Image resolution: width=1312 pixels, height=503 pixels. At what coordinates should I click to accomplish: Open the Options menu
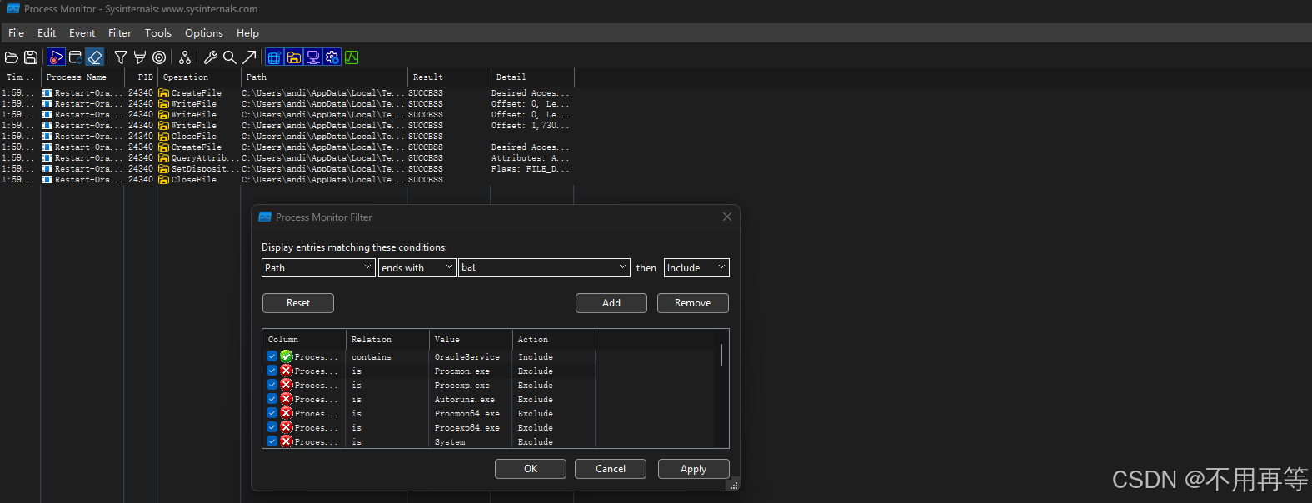[204, 33]
